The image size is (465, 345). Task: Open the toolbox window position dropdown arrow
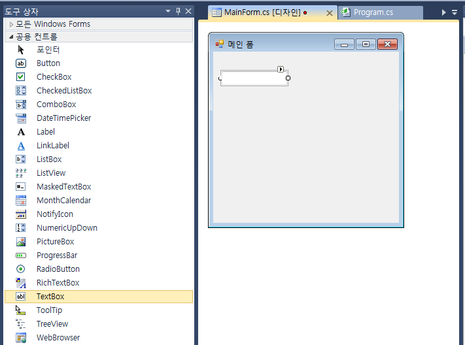pyautogui.click(x=168, y=11)
